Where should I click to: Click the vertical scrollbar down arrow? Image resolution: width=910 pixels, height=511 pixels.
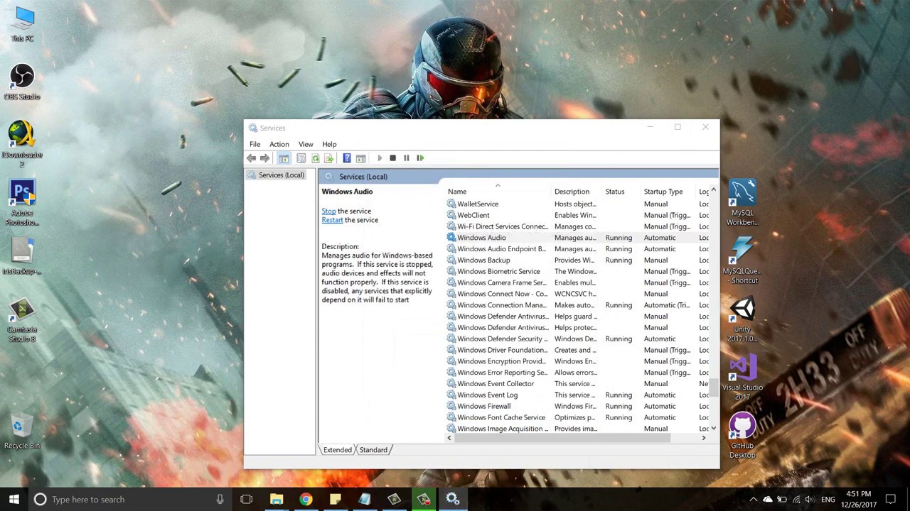point(713,429)
